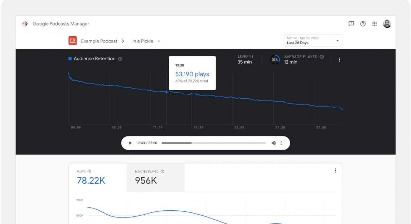Mute the audio player volume icon
Viewport: 411px width, 224px height.
[x=273, y=143]
